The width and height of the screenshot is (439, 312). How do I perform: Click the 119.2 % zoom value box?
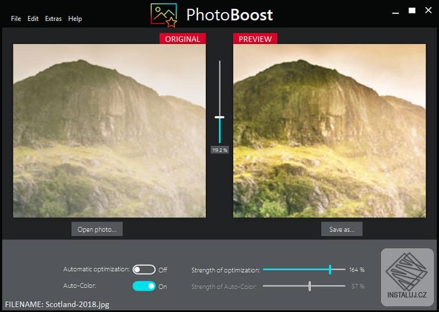(220, 150)
